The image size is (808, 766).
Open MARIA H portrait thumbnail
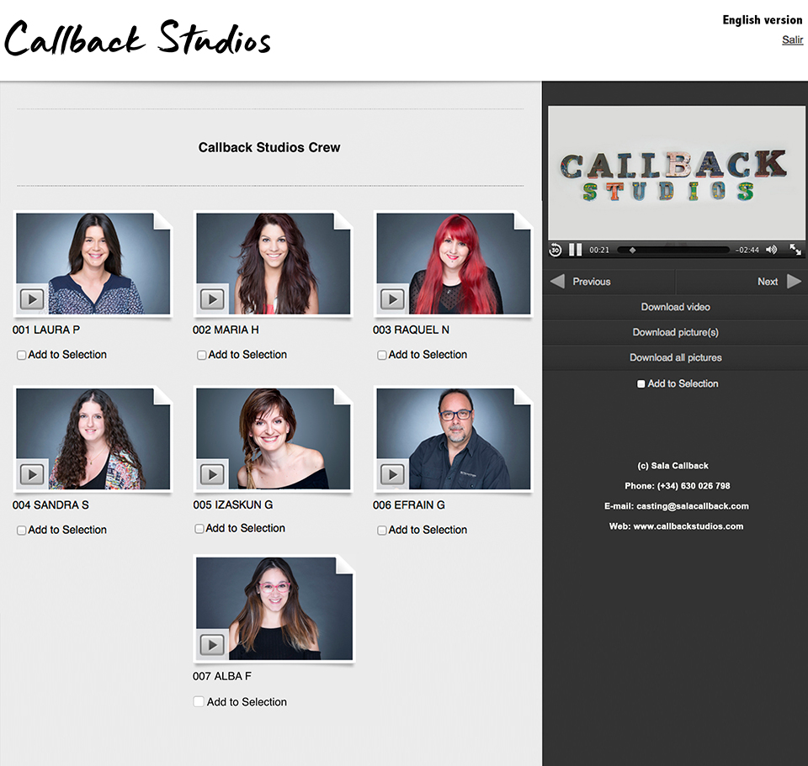tap(273, 263)
